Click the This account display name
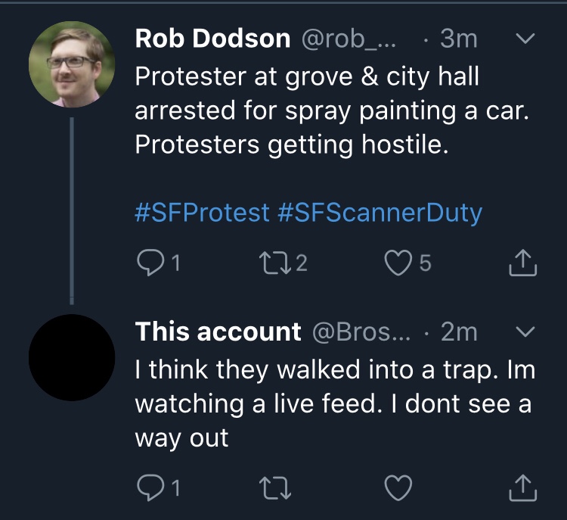Screen dimensions: 567x520 [218, 332]
